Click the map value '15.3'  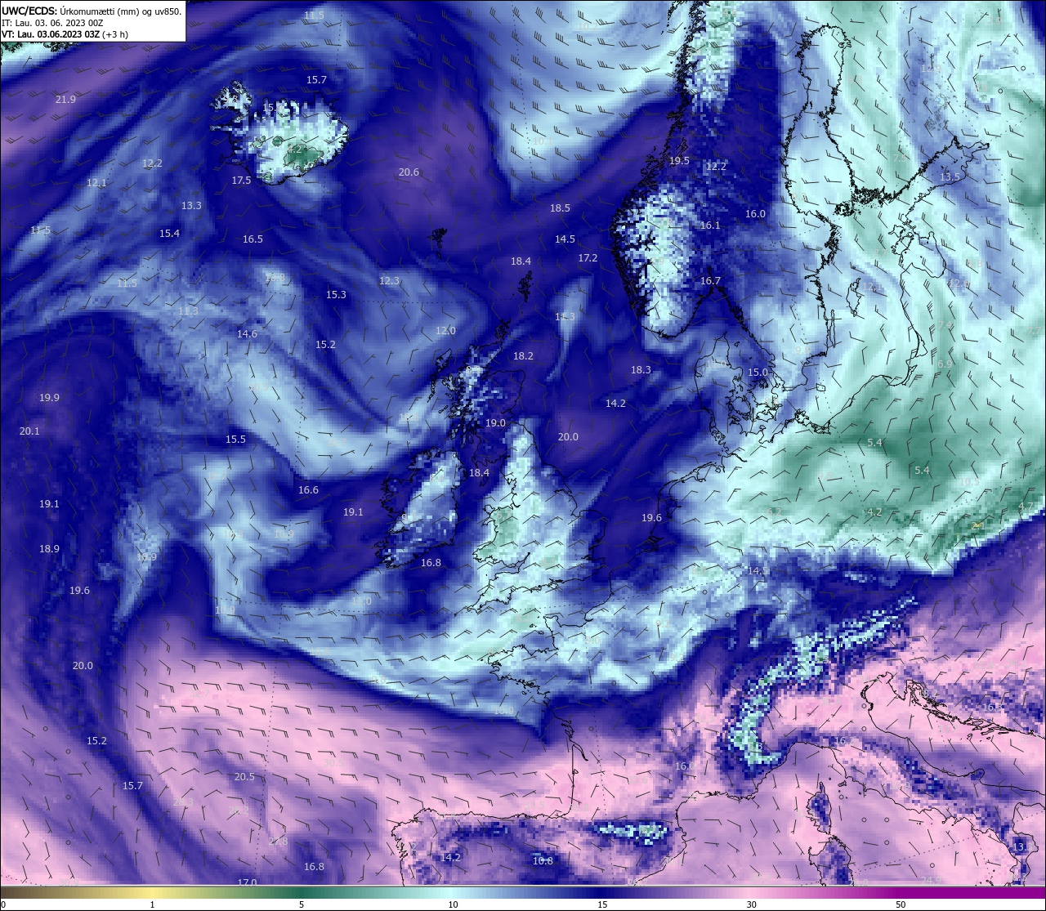pos(336,294)
